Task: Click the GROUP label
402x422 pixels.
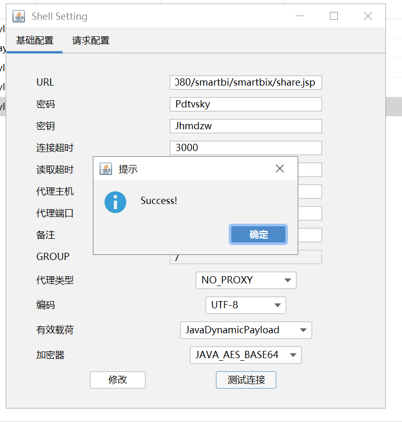Action: tap(53, 257)
